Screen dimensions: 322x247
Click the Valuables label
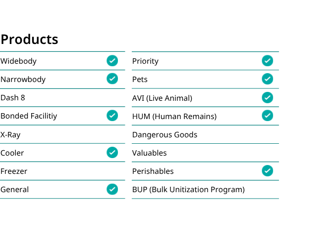(x=150, y=153)
